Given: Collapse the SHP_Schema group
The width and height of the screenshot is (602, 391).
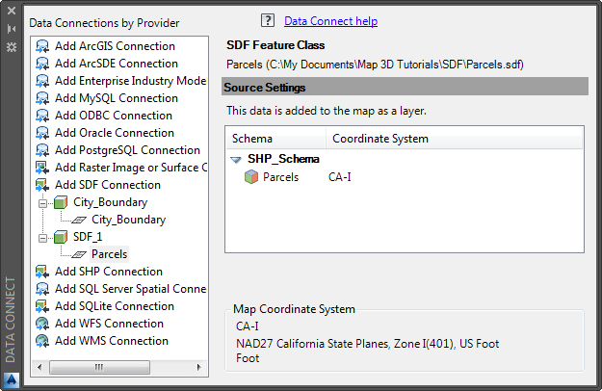Looking at the screenshot, I should pos(236,160).
